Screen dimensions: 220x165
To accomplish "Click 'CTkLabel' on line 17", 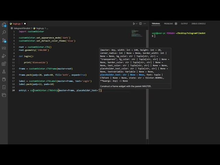I will [52, 81].
